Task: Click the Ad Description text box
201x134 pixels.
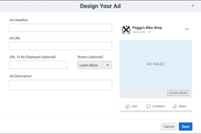Action: coord(60,85)
